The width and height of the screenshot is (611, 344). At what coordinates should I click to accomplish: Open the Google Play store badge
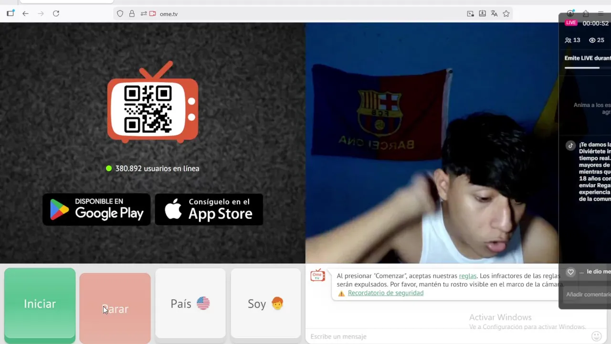click(x=96, y=209)
